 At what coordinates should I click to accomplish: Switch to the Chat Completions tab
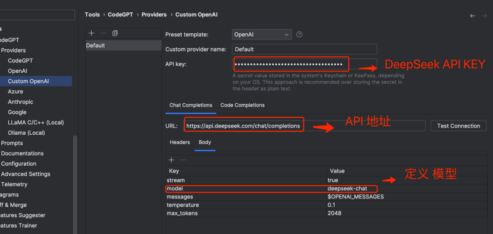pyautogui.click(x=191, y=106)
